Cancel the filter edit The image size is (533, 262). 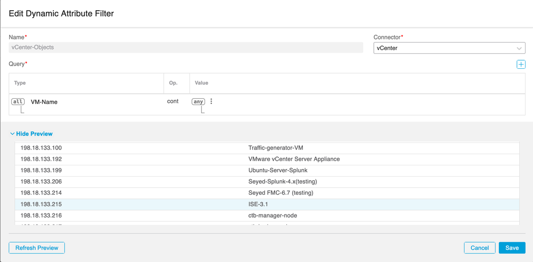(480, 248)
